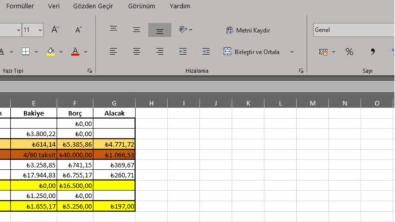Open Yazı Tipi dialog launcher
Viewport: 395px width, 222px height.
click(x=90, y=71)
